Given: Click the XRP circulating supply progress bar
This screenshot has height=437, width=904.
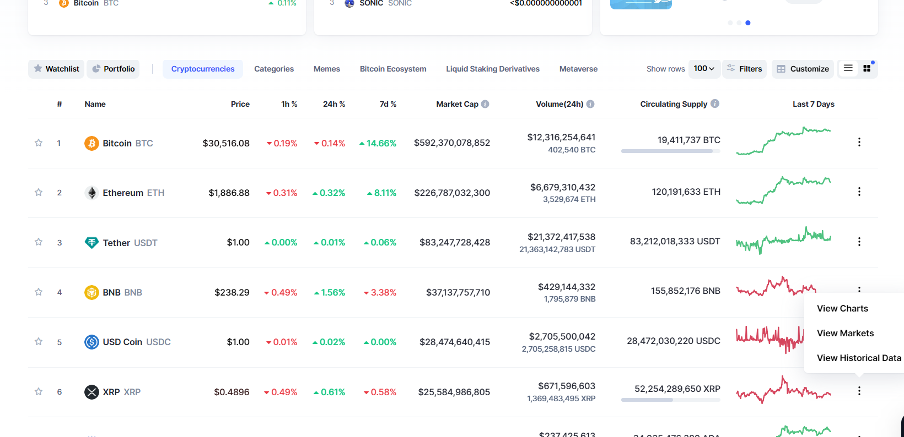Looking at the screenshot, I should click(x=671, y=400).
